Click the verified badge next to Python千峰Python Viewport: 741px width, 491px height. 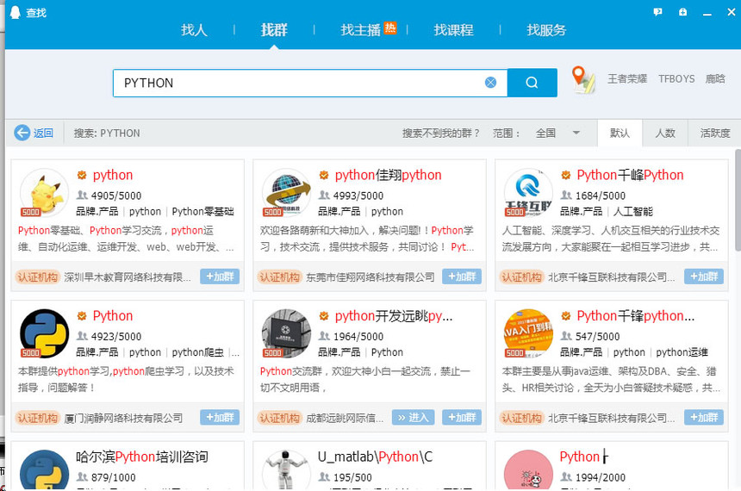coord(566,176)
